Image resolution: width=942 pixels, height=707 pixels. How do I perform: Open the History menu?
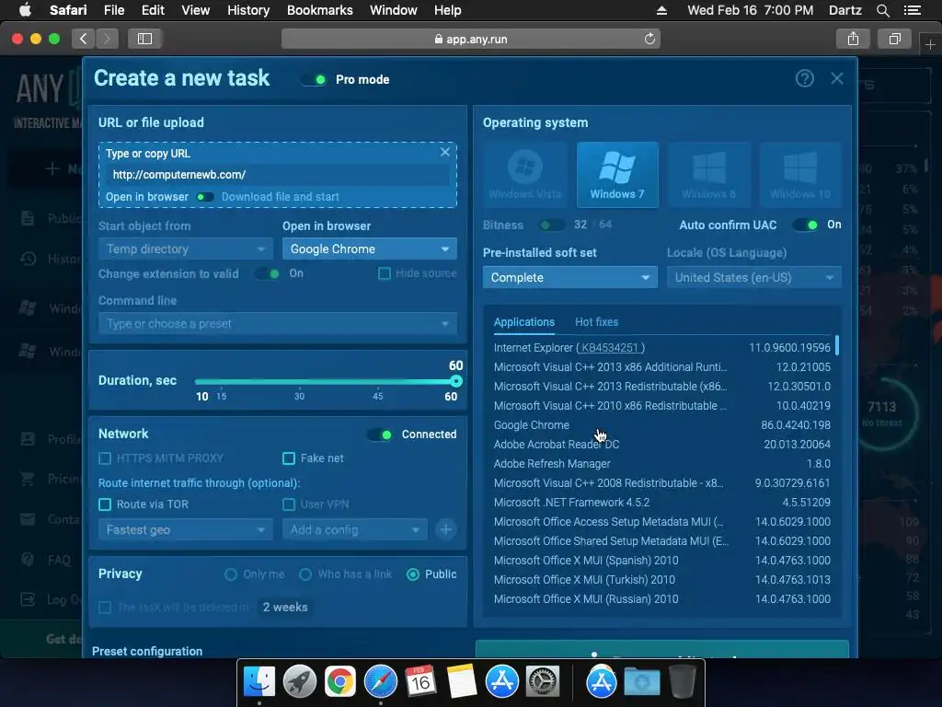click(248, 10)
